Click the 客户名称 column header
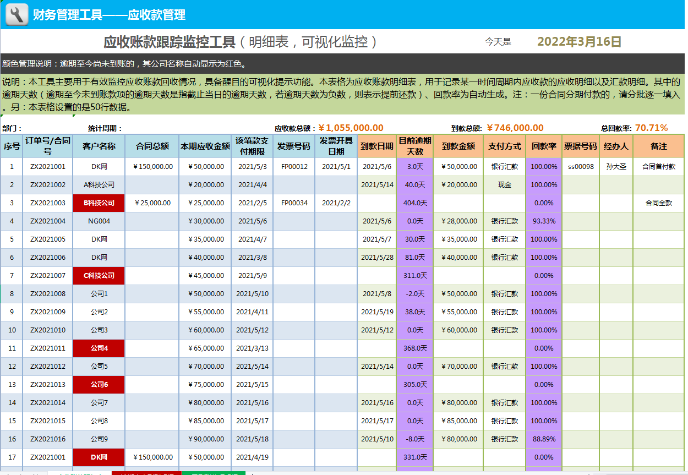 [x=99, y=146]
